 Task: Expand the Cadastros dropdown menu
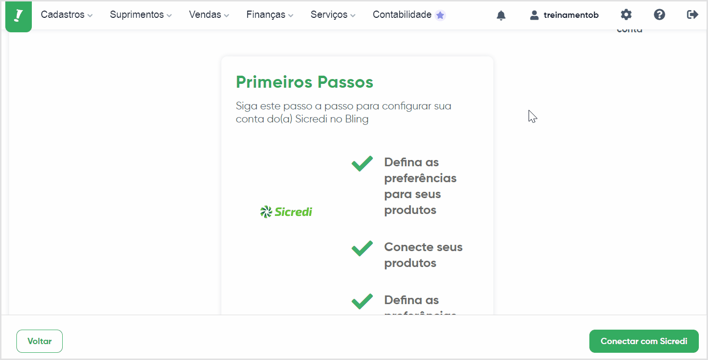[67, 15]
